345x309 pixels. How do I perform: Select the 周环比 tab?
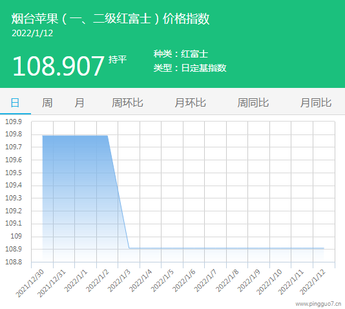(x=127, y=103)
